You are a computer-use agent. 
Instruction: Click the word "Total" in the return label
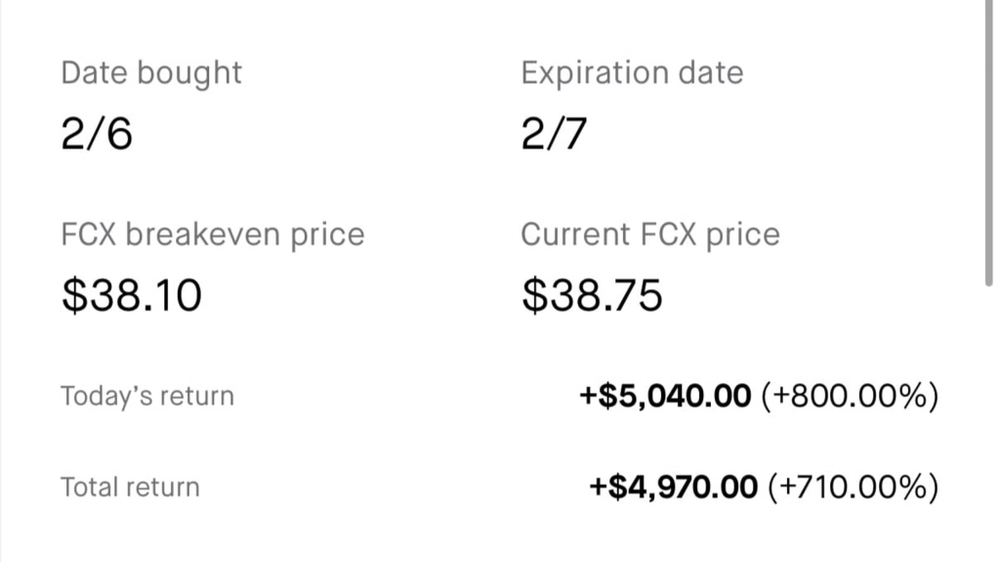click(x=87, y=487)
